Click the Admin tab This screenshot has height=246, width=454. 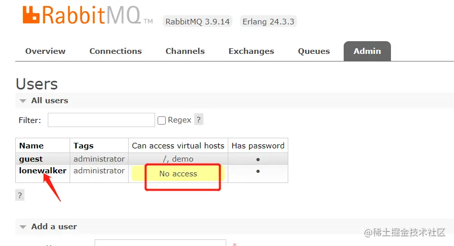pyautogui.click(x=367, y=51)
